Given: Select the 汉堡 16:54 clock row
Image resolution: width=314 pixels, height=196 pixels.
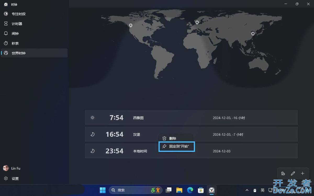Looking at the screenshot, I should pos(191,134).
